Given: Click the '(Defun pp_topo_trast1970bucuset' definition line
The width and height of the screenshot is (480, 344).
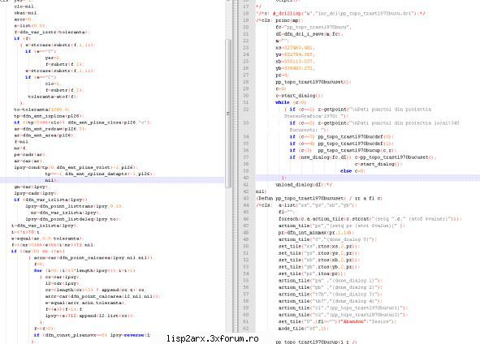Looking at the screenshot, I should pyautogui.click(x=319, y=198).
